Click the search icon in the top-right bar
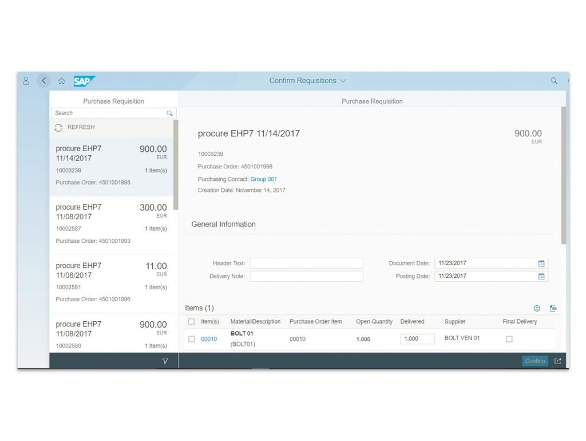The height and width of the screenshot is (441, 586). pos(554,81)
